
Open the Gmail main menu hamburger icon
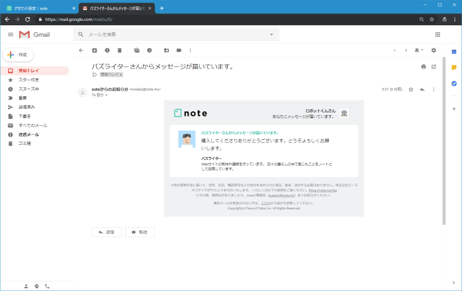coord(11,35)
